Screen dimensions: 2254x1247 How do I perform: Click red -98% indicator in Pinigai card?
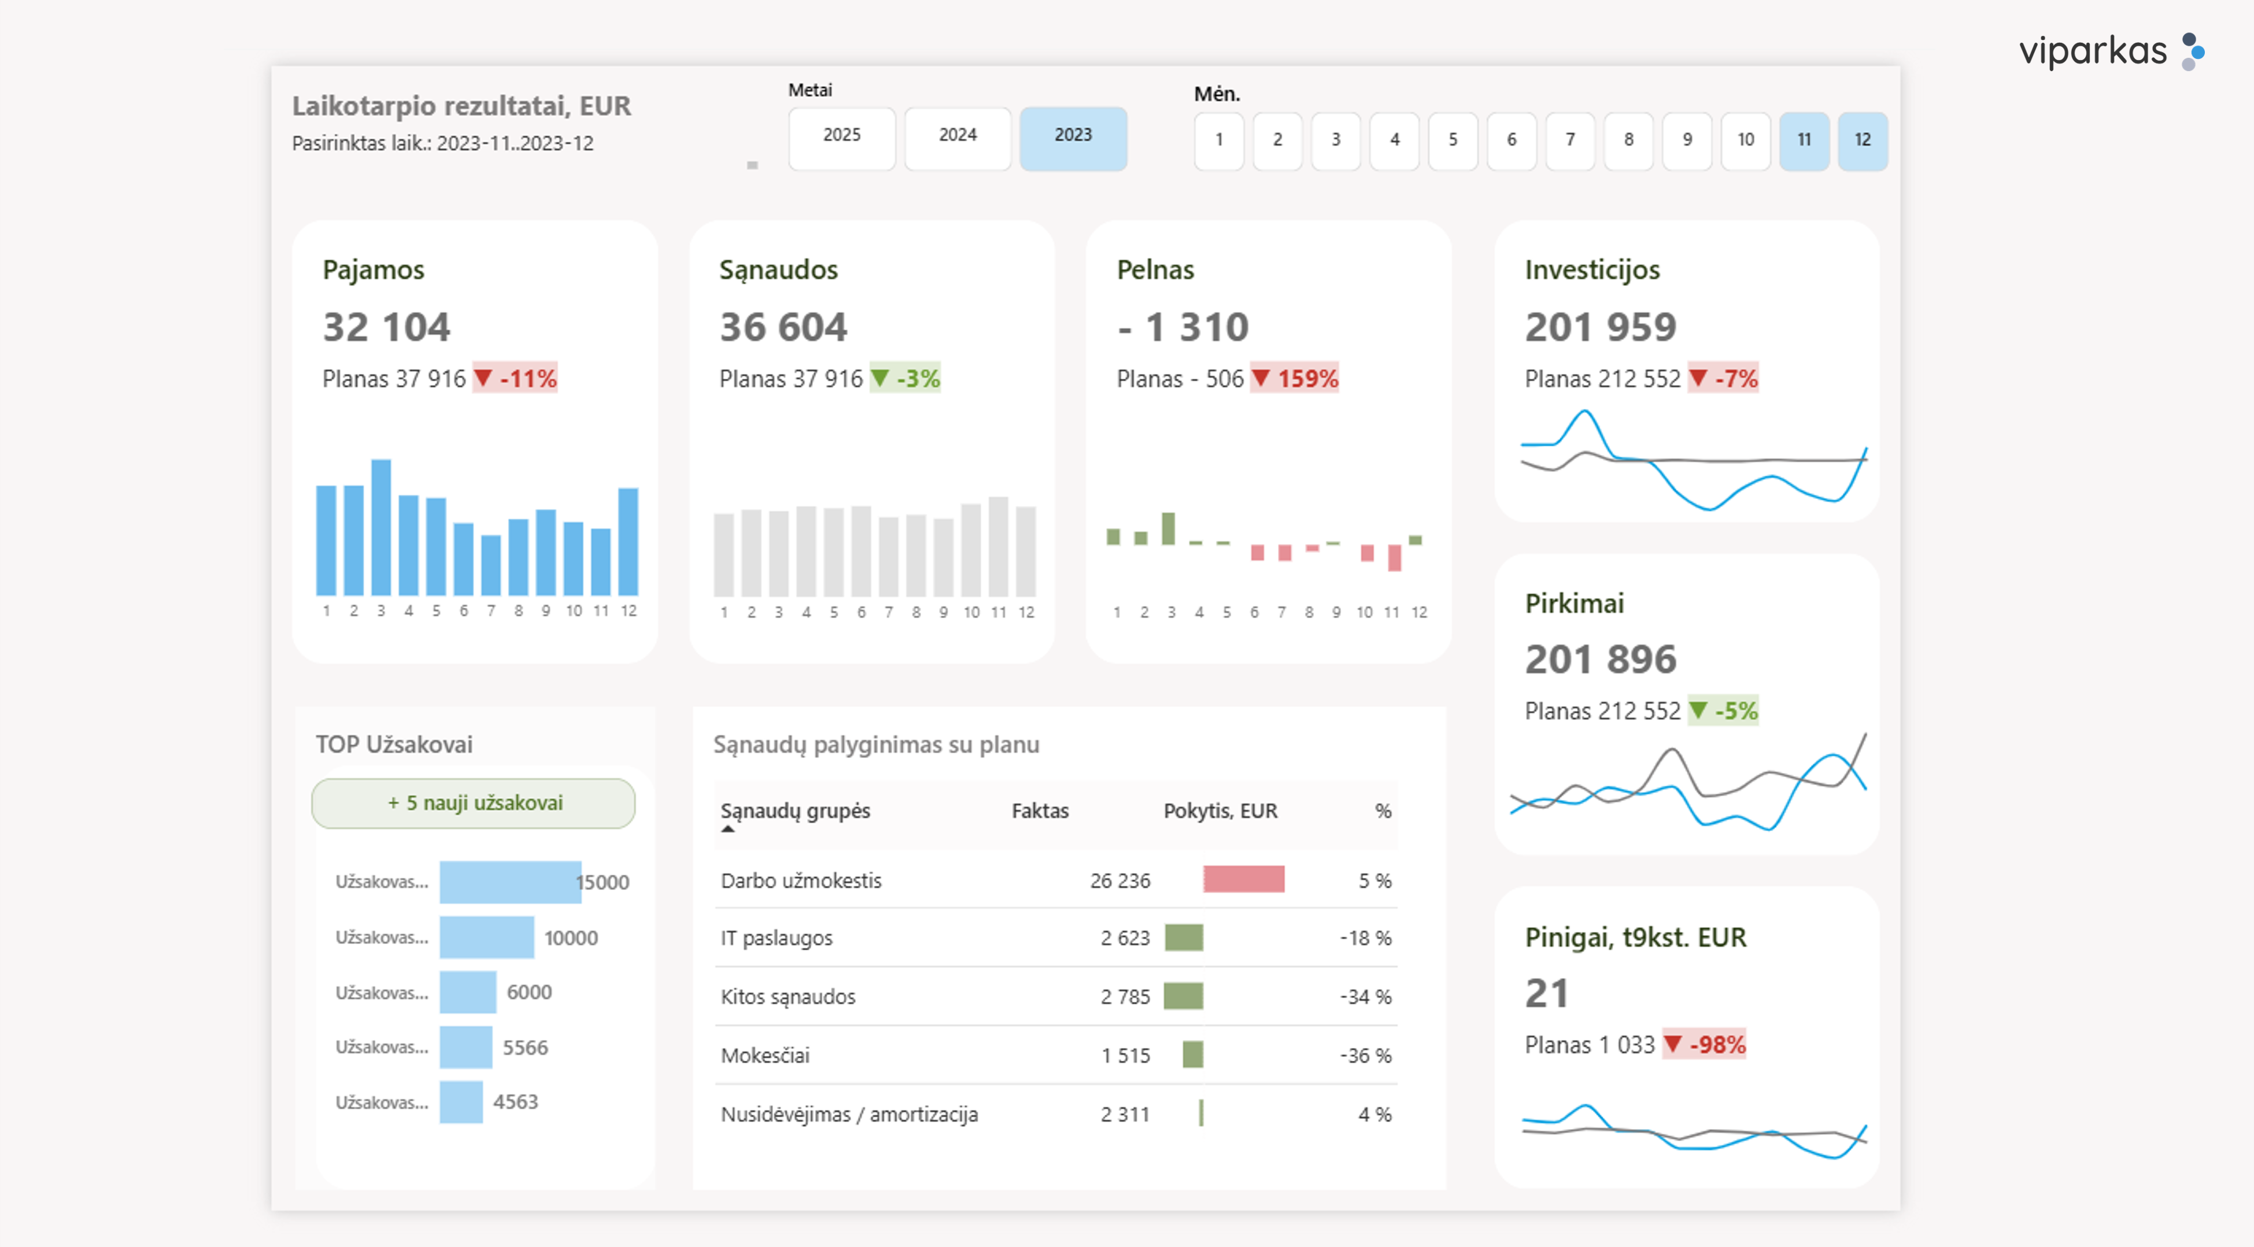[x=1704, y=1044]
